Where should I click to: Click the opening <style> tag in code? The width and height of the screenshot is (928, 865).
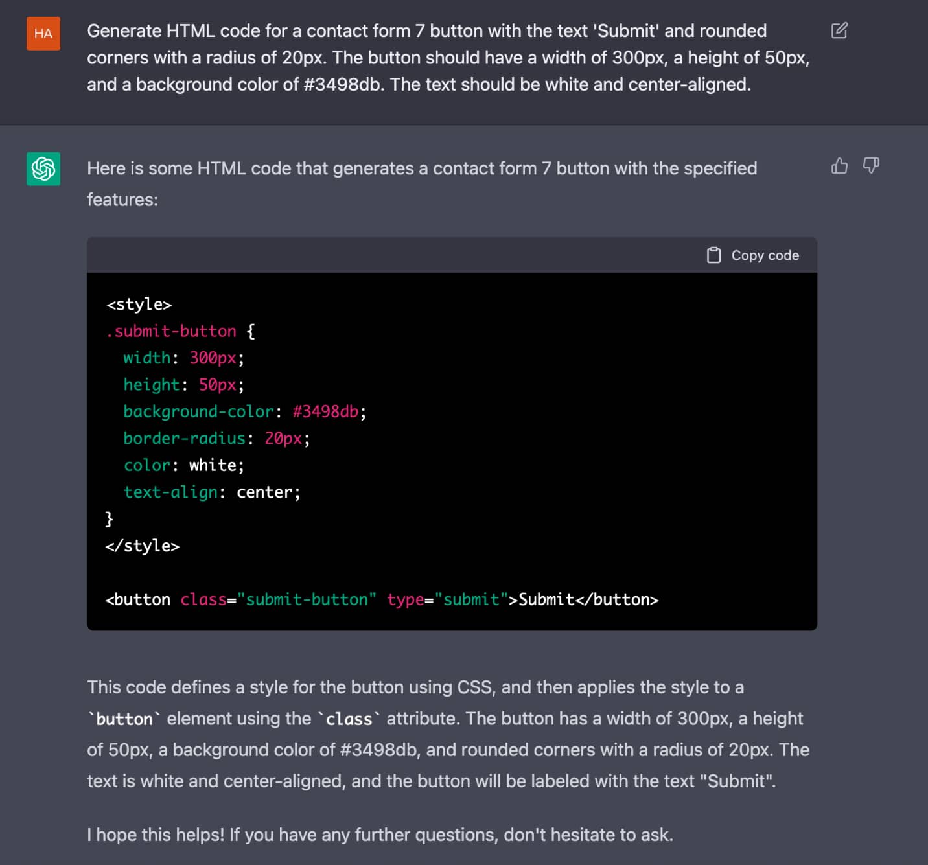139,304
